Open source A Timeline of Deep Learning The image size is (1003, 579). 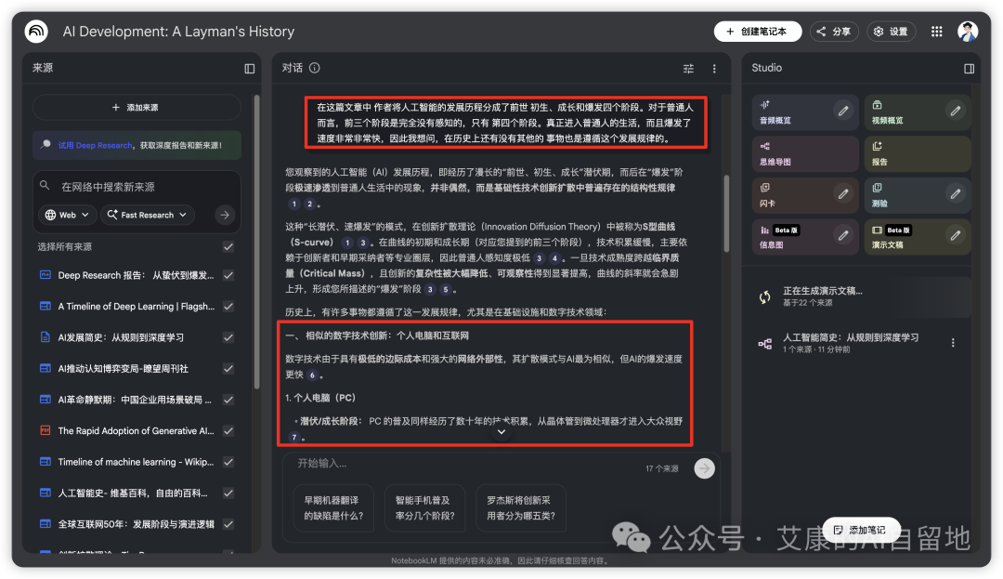pos(137,307)
